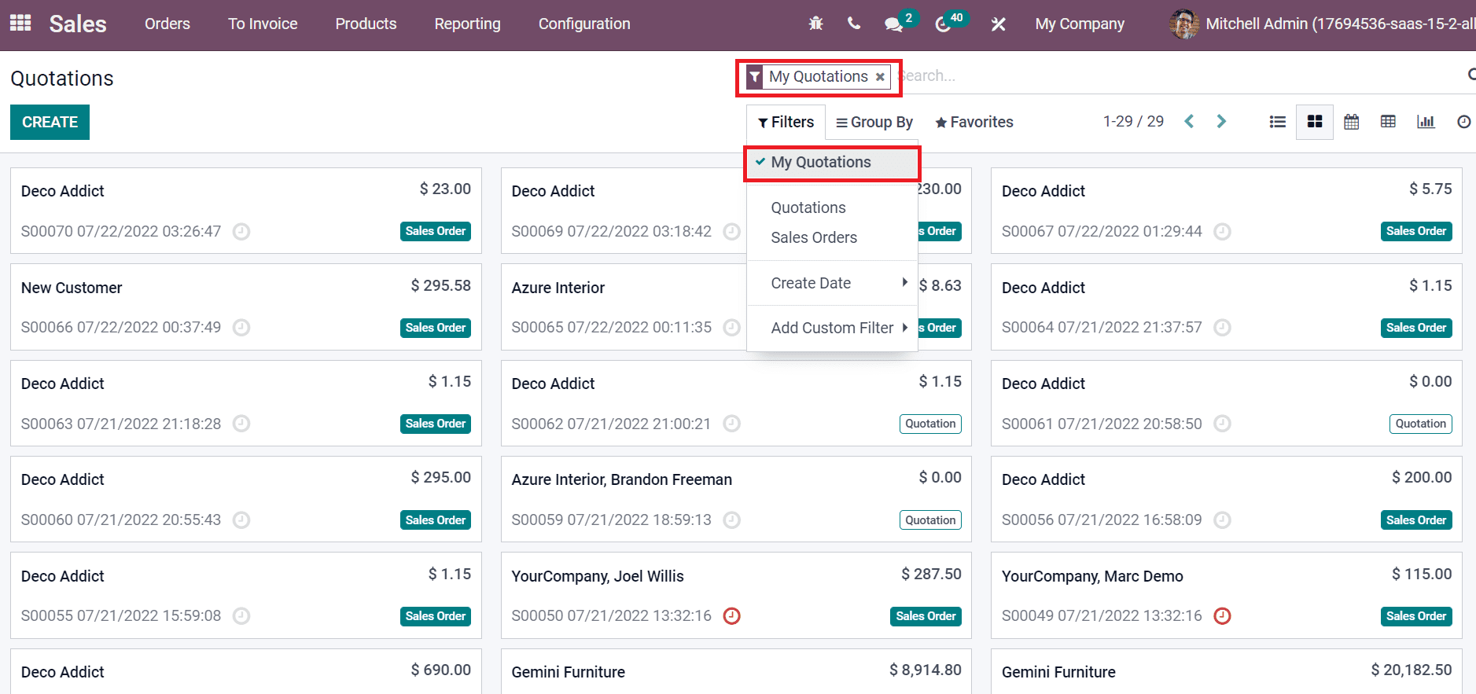Viewport: 1476px width, 694px height.
Task: Click activity clock on S00066 card
Action: click(241, 327)
